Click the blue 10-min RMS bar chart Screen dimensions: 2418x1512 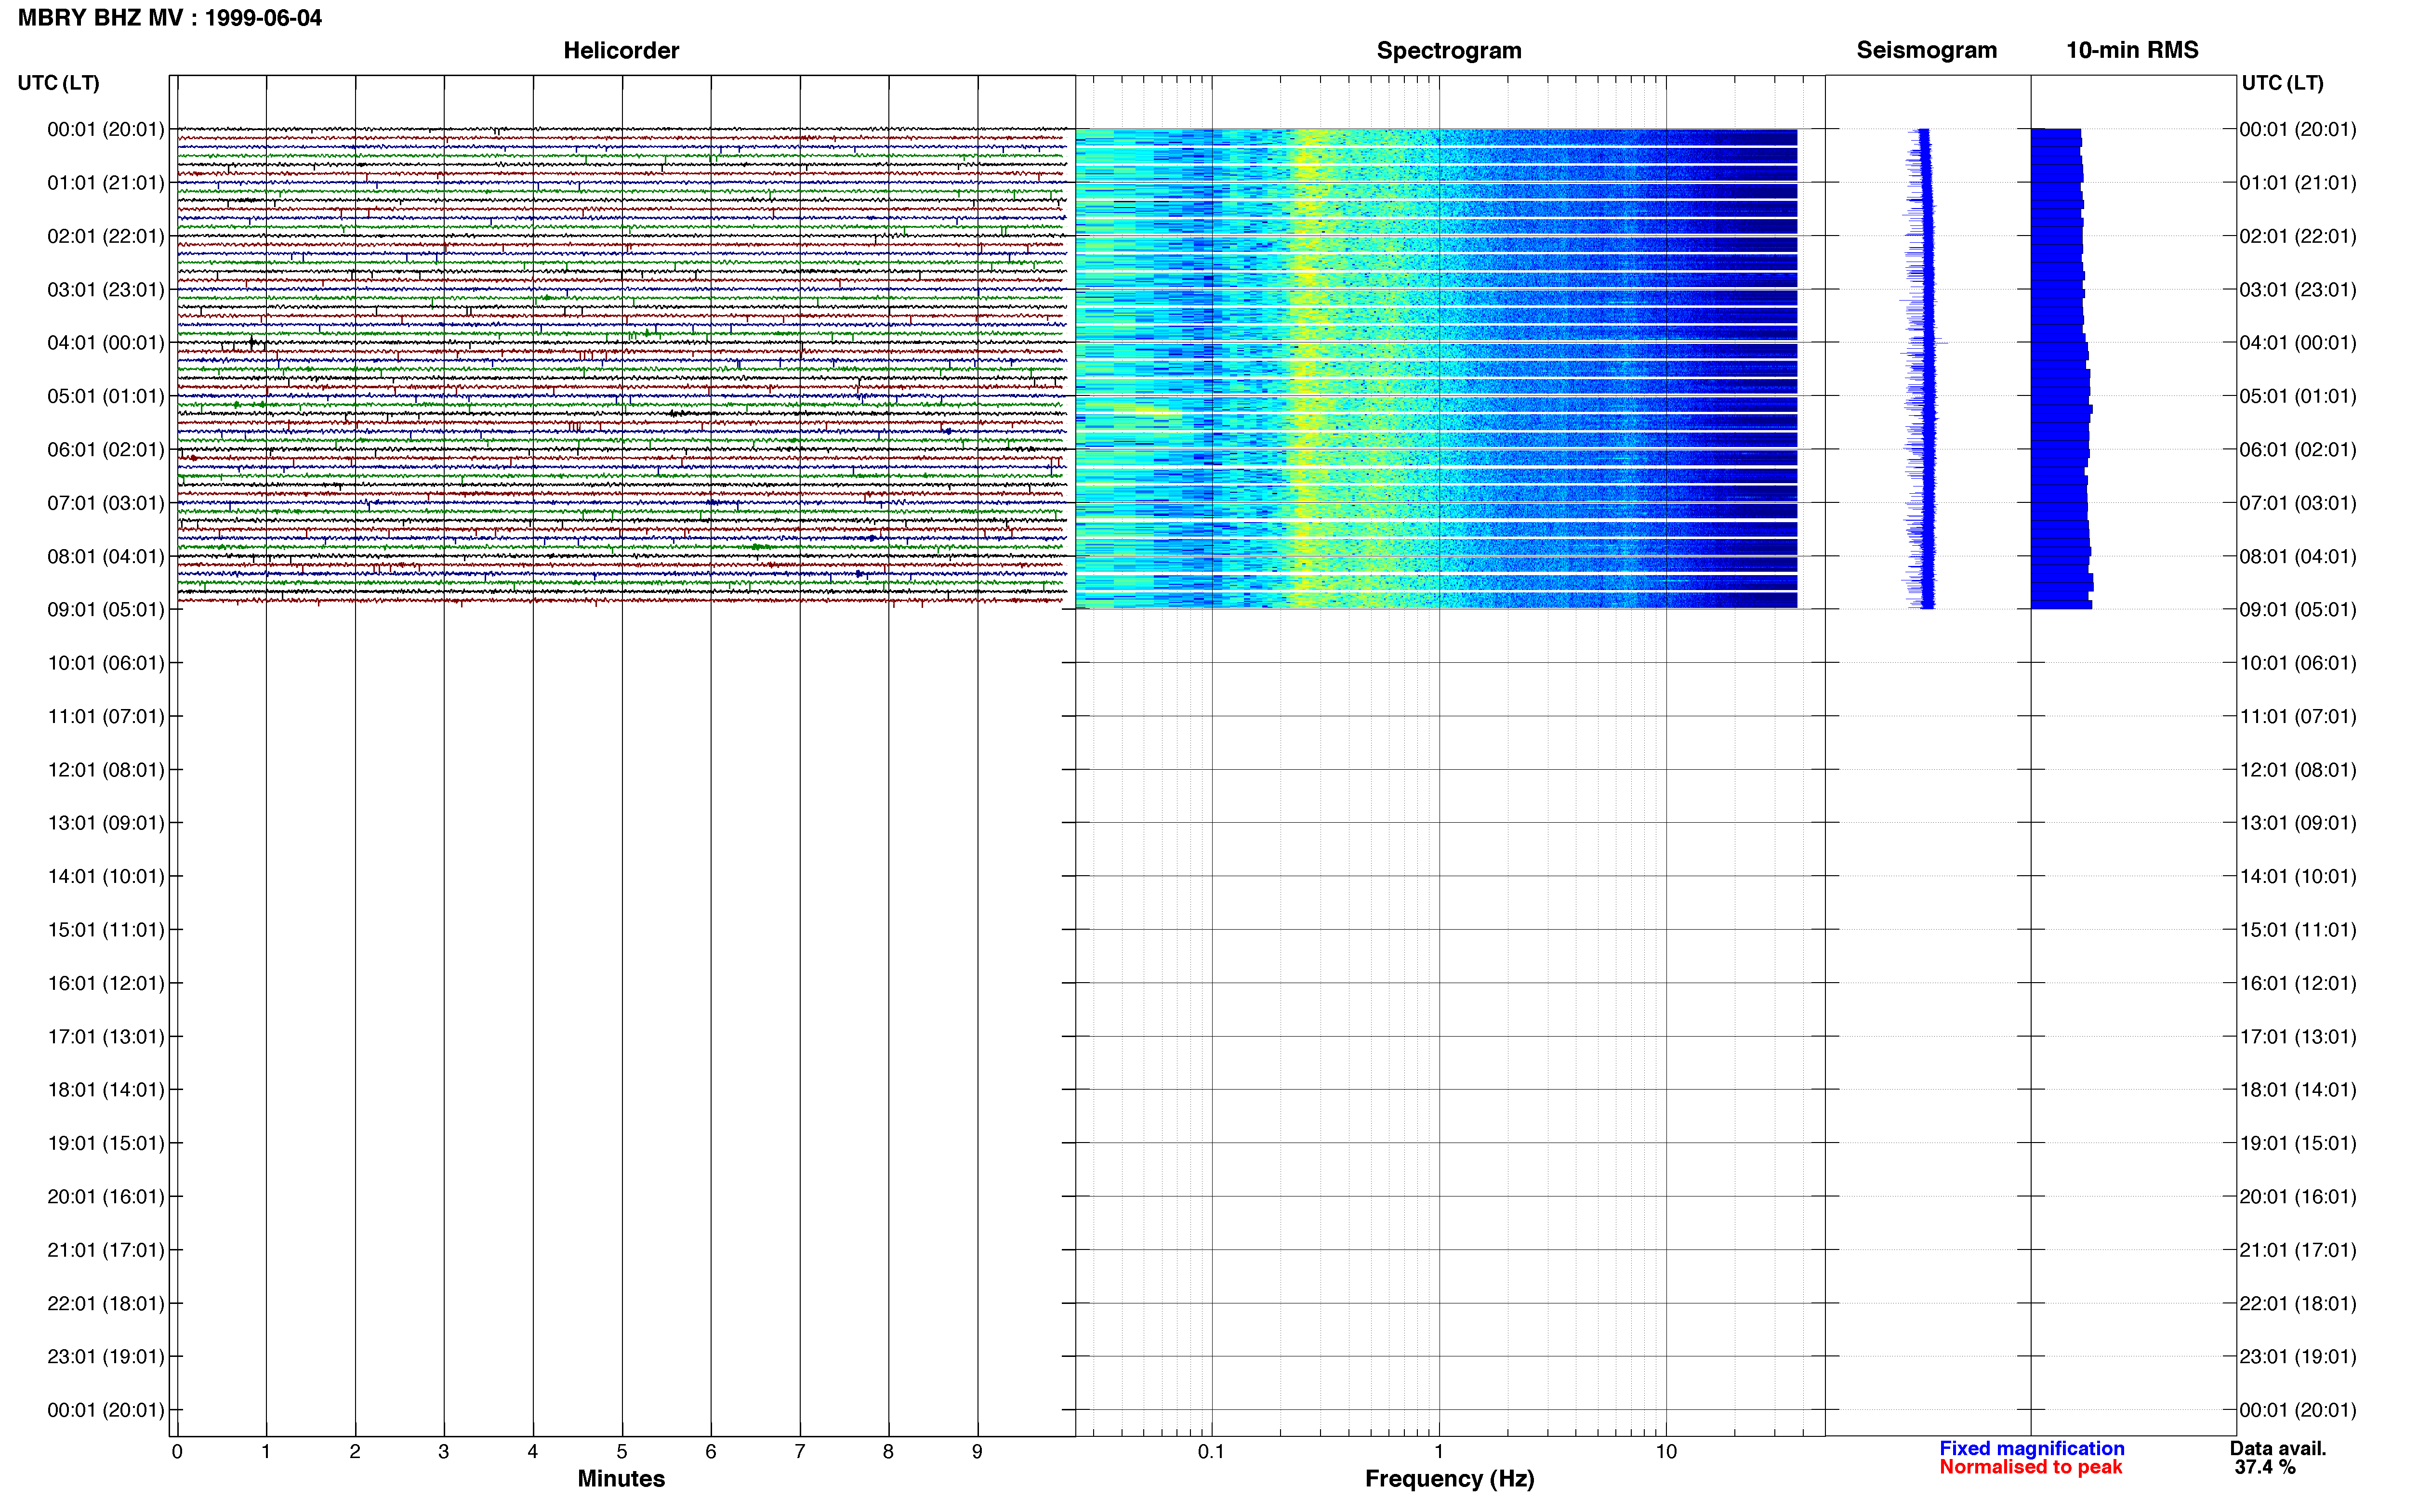(x=2061, y=368)
